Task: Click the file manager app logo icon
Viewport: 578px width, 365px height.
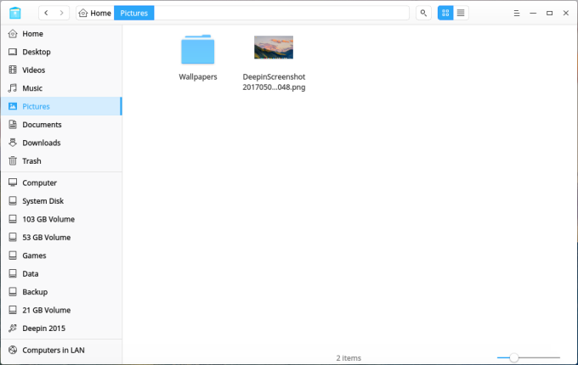Action: (x=15, y=13)
